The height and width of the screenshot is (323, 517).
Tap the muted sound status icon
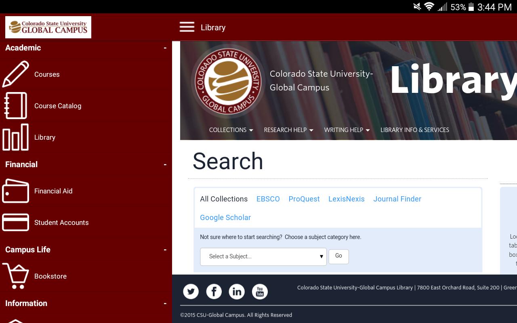tap(416, 7)
